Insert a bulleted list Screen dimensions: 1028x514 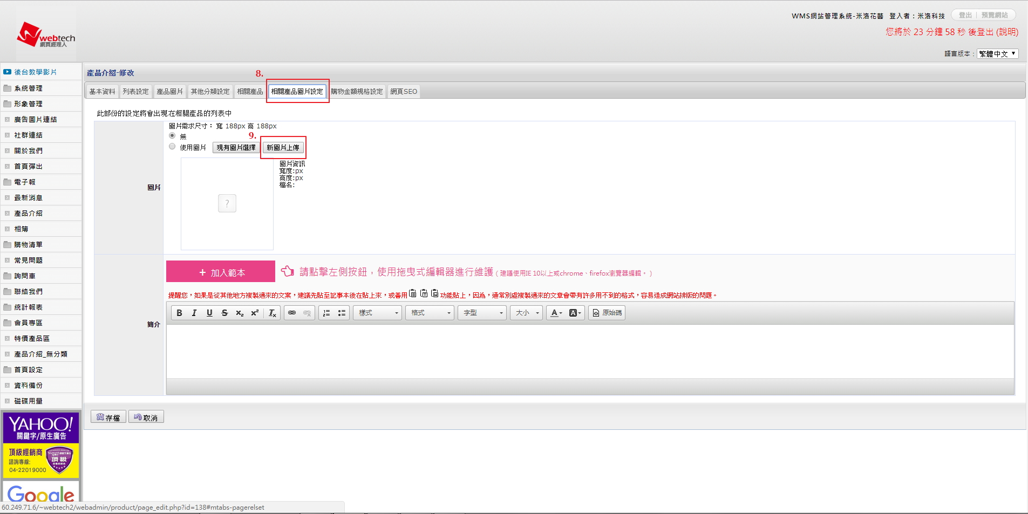click(x=342, y=313)
